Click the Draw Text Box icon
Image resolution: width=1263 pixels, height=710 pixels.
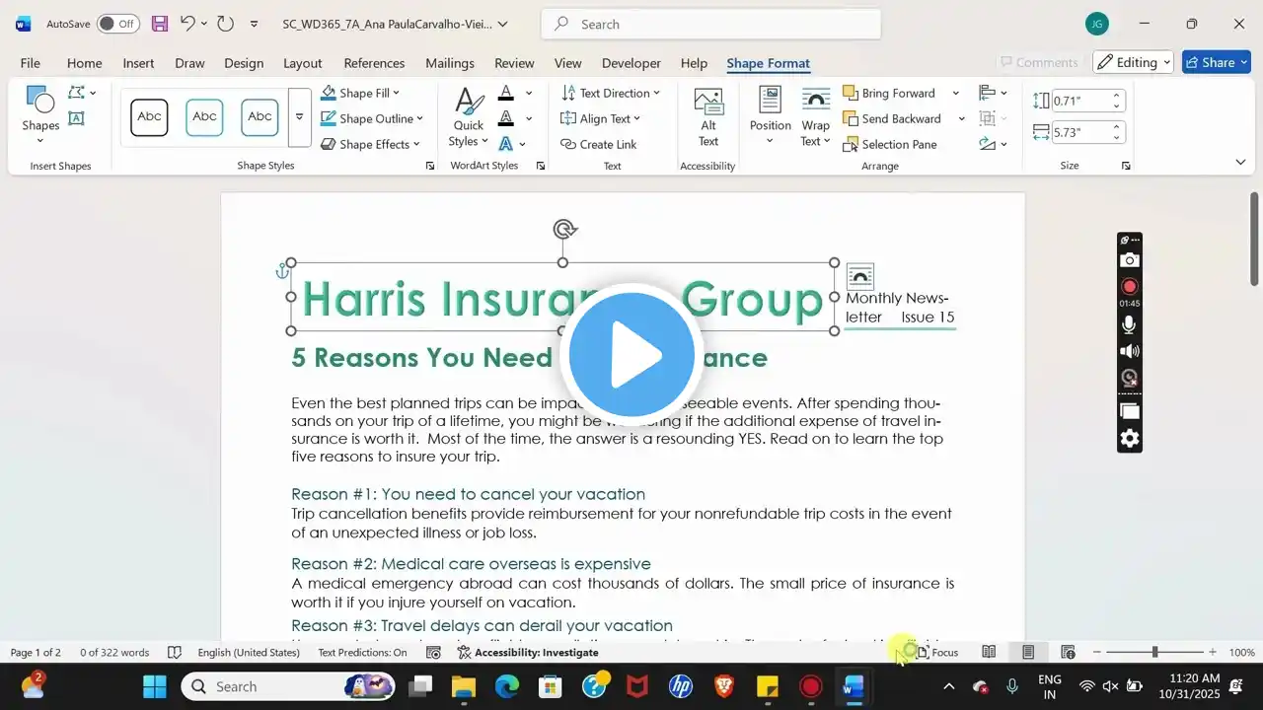click(76, 118)
